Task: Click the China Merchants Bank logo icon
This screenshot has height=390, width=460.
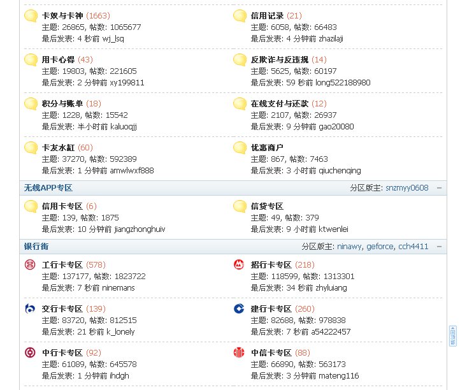Action: tap(239, 264)
